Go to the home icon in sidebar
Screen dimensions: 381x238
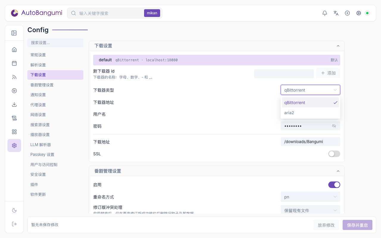tap(14, 50)
